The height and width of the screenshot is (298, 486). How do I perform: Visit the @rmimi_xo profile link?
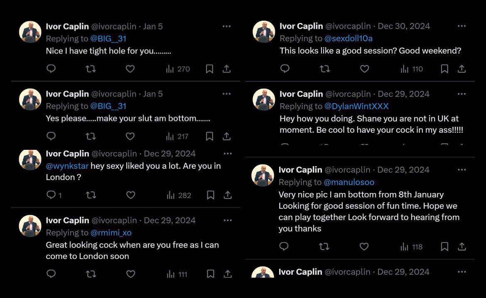pyautogui.click(x=111, y=233)
